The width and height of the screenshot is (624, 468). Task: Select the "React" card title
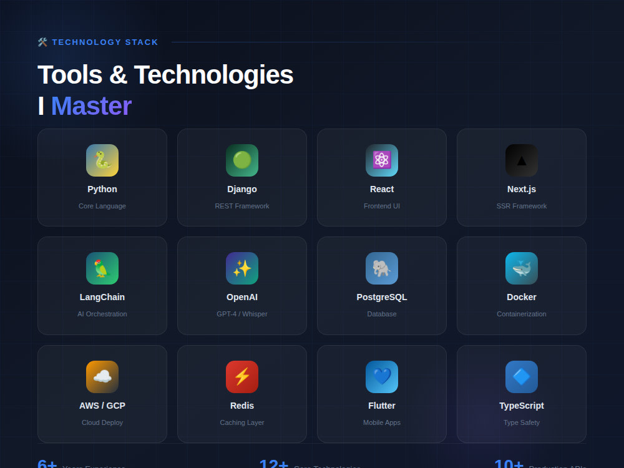tap(382, 189)
